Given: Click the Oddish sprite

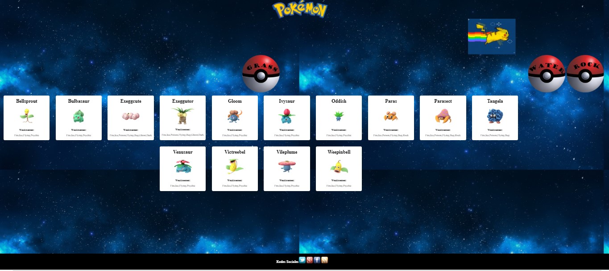Looking at the screenshot, I should pos(339,116).
